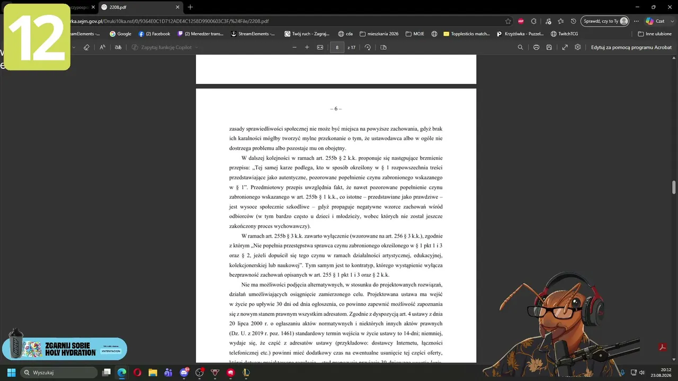The image size is (678, 381).
Task: Open the MOJE bookmarks folder
Action: click(415, 33)
